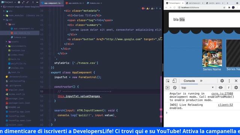Open tsconfig.spec.json from project tree
This screenshot has width=240, height=135.
(18, 120)
